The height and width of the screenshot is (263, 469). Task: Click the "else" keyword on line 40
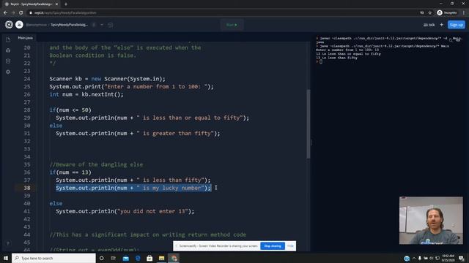coord(56,204)
